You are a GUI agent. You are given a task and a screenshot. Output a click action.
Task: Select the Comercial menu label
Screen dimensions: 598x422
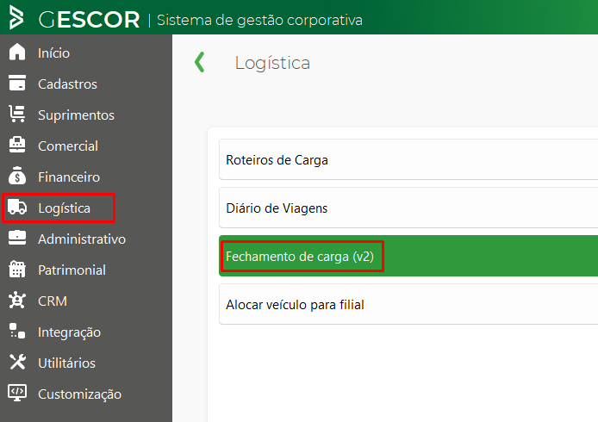click(68, 146)
